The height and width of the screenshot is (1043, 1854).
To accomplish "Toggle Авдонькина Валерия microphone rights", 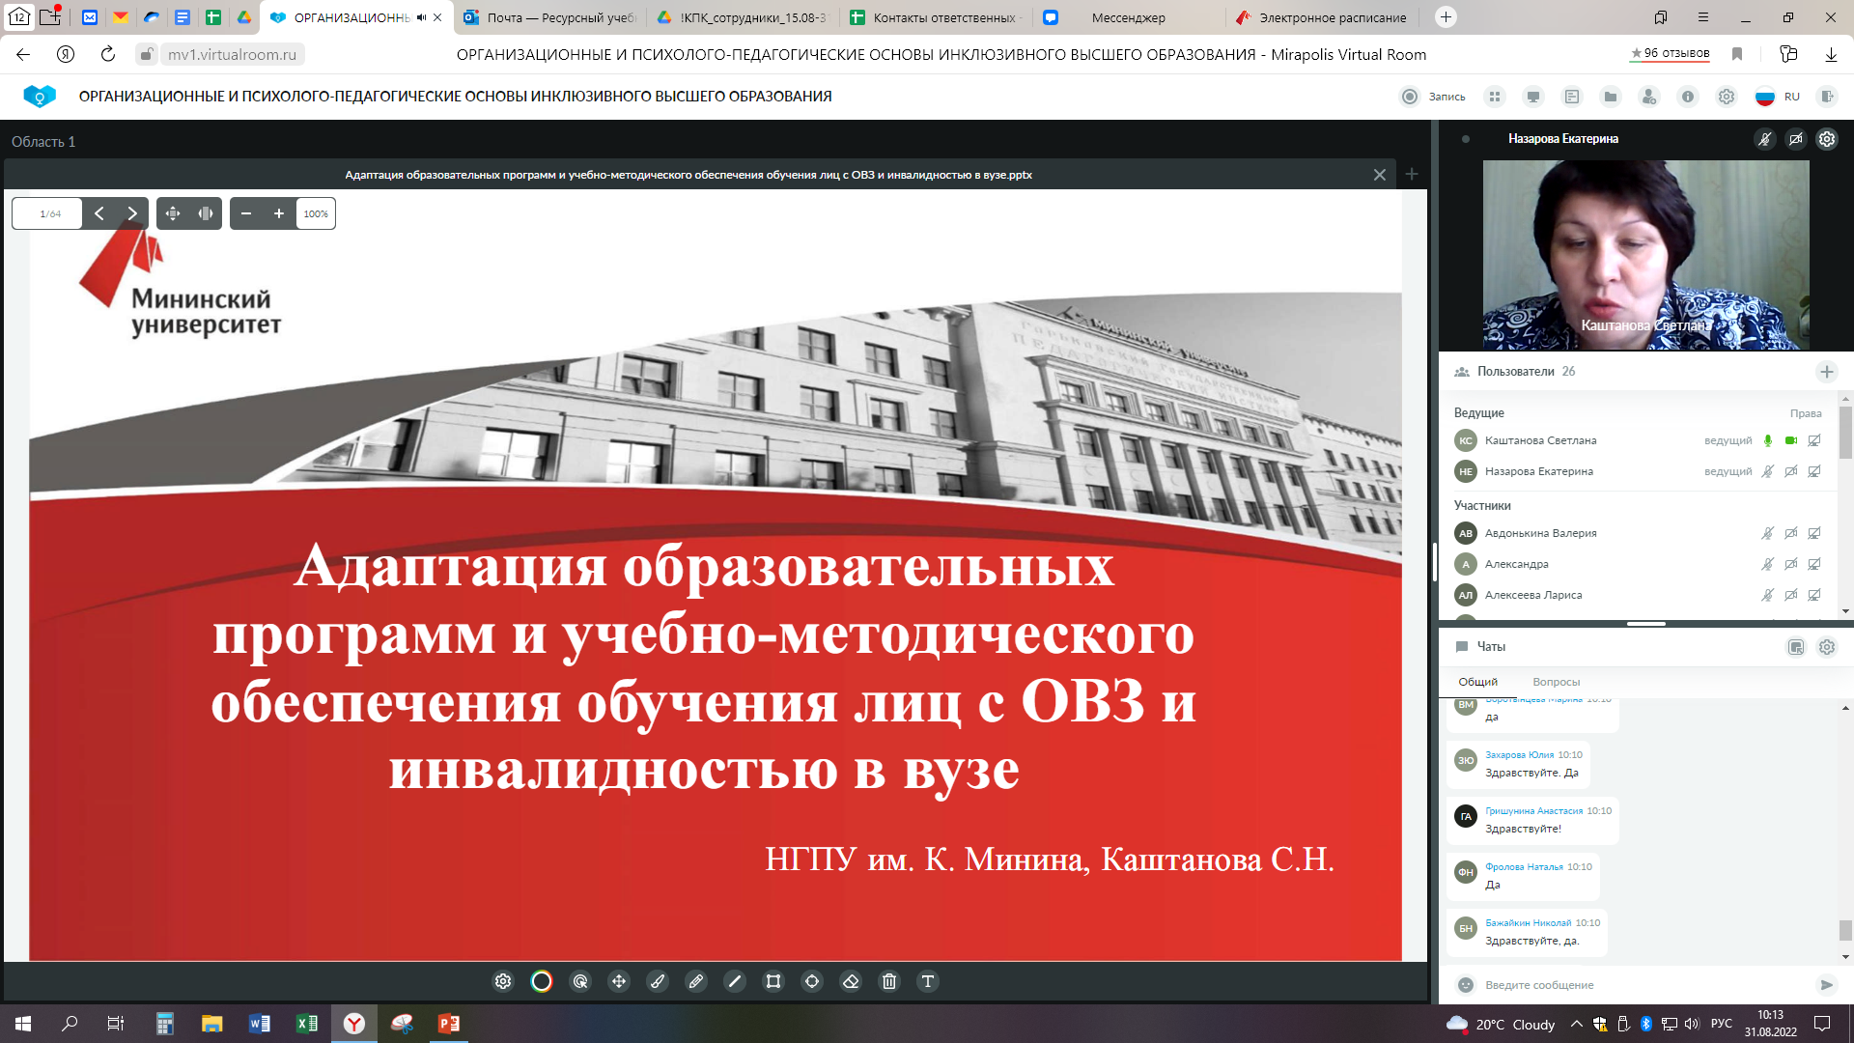I will (1768, 533).
